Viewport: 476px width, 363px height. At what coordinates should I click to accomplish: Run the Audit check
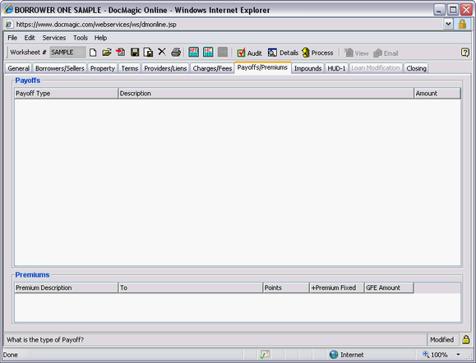click(249, 53)
